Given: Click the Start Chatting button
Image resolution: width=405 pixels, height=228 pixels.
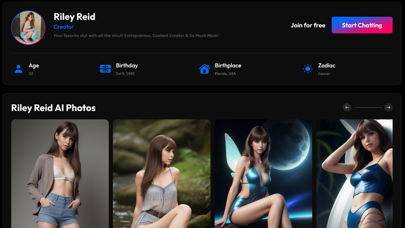Looking at the screenshot, I should pos(362,25).
